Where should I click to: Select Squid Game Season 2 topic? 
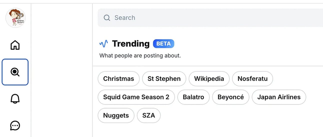(x=136, y=97)
